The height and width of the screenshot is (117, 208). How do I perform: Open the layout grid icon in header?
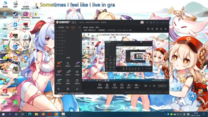click(157, 29)
